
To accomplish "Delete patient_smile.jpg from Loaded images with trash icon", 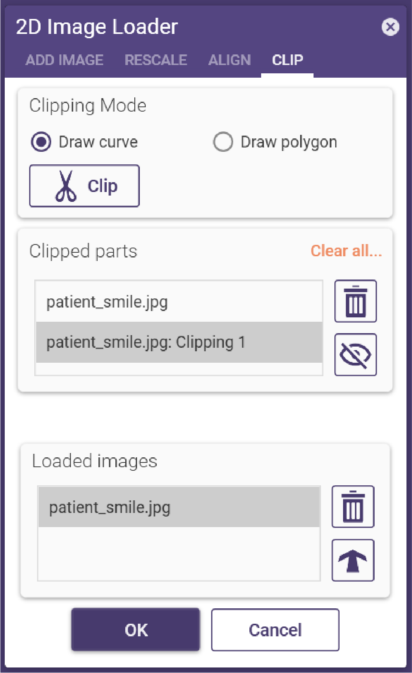I will click(x=353, y=507).
